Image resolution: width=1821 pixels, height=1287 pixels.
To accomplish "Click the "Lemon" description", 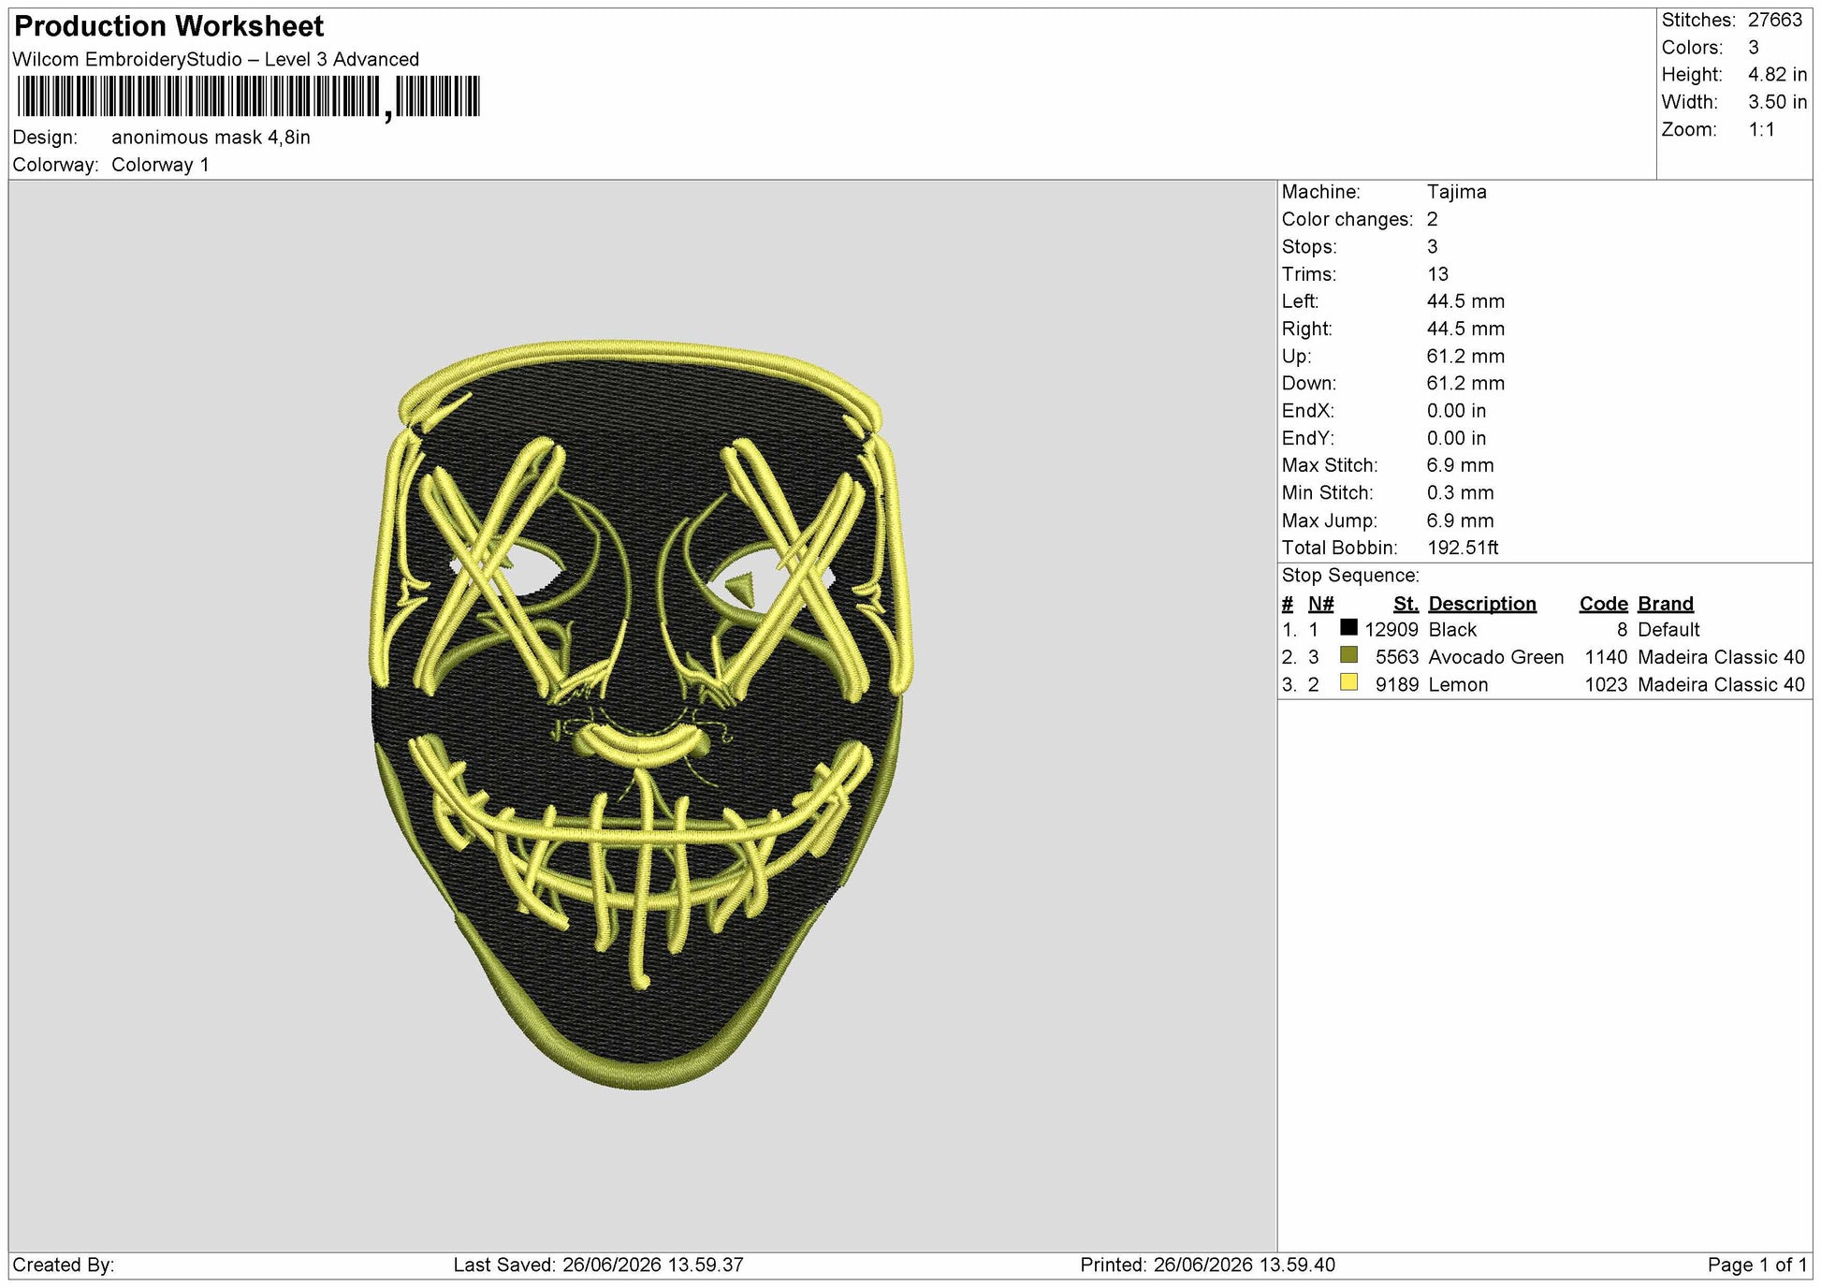I will pos(1458,685).
